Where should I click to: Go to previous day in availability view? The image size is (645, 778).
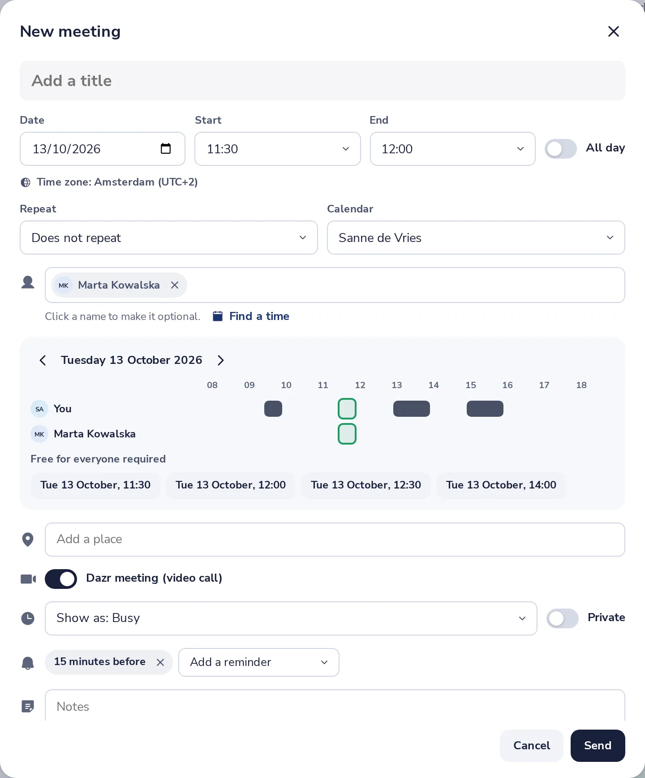point(43,360)
